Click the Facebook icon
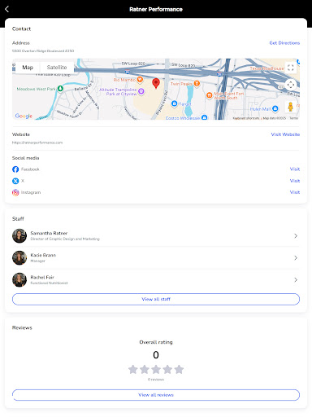 click(x=15, y=169)
